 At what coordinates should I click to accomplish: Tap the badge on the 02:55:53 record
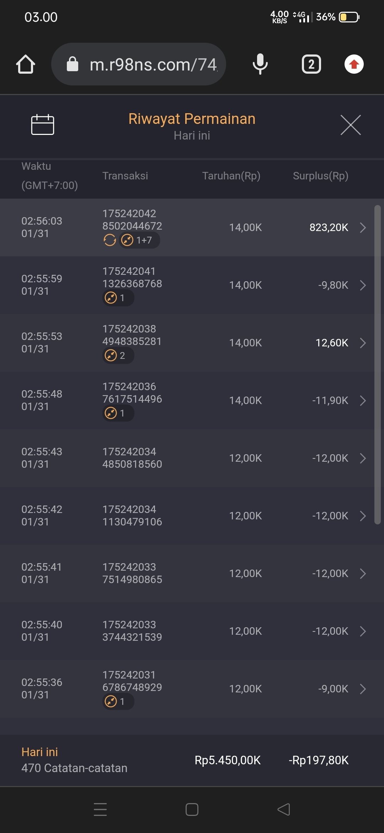tap(118, 355)
